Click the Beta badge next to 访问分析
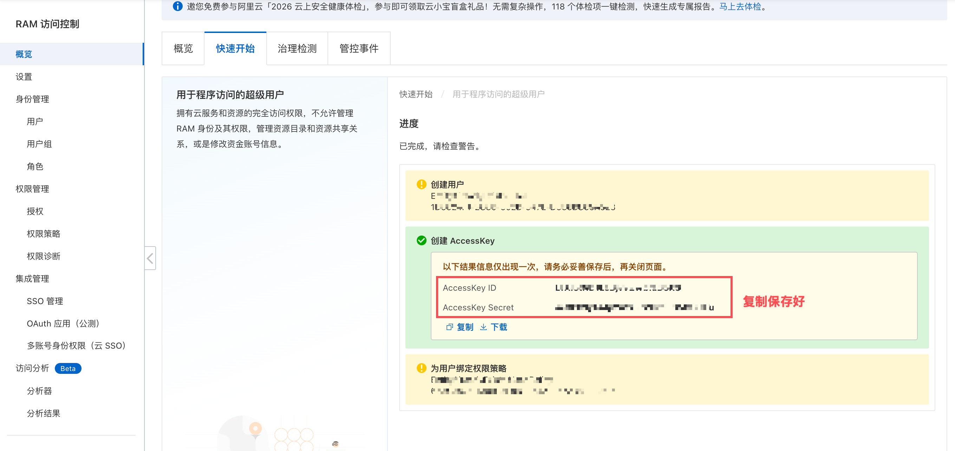 [68, 369]
